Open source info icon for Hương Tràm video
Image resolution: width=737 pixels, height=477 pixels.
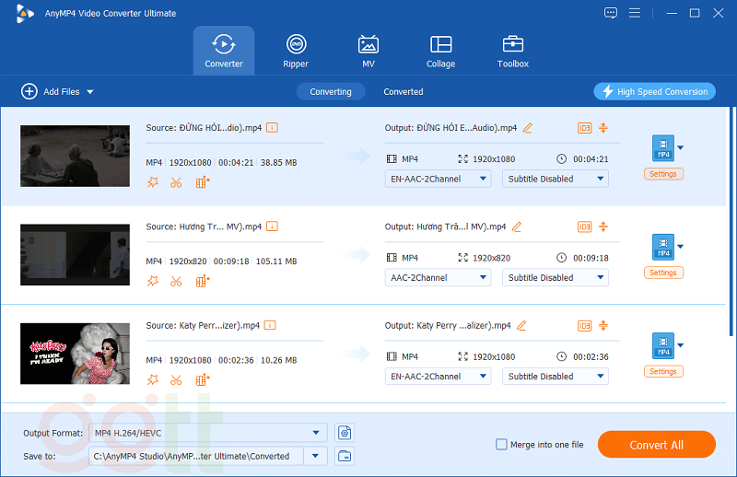click(x=272, y=227)
